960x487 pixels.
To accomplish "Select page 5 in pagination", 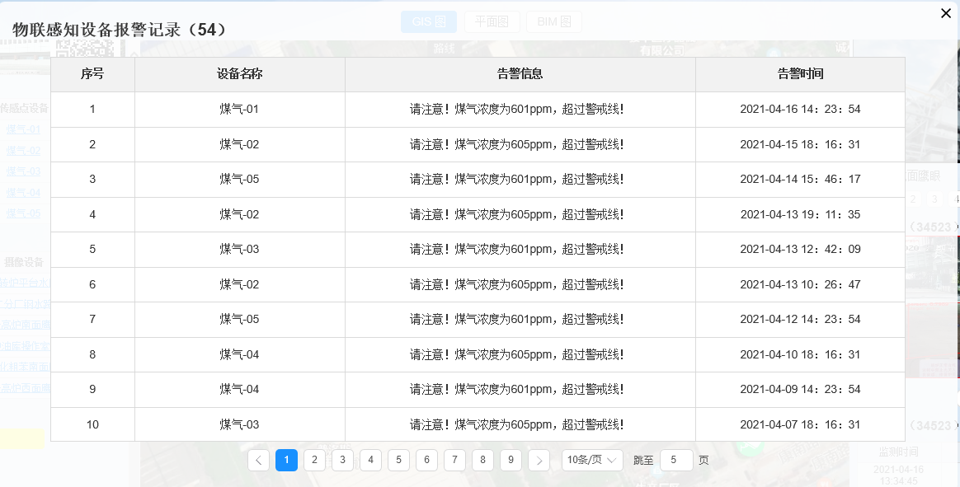I will (x=398, y=460).
